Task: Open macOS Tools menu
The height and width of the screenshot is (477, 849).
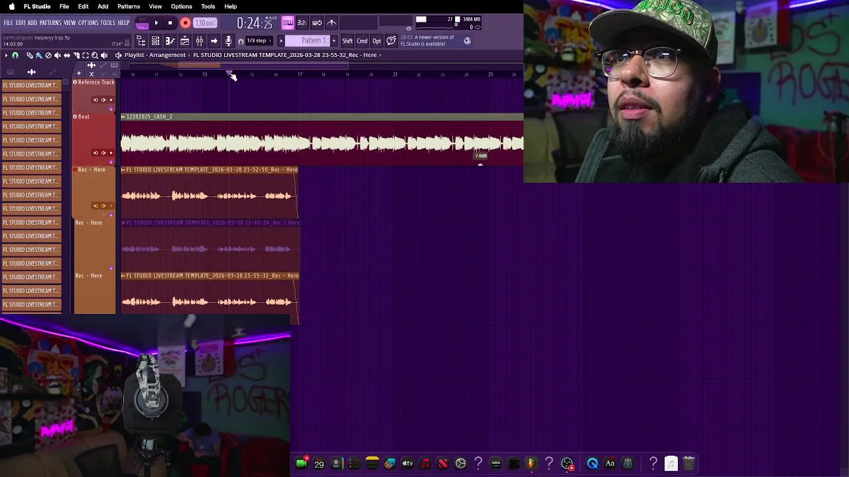Action: (208, 7)
